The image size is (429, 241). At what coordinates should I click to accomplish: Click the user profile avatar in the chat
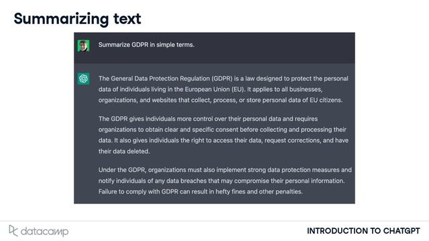coord(83,46)
